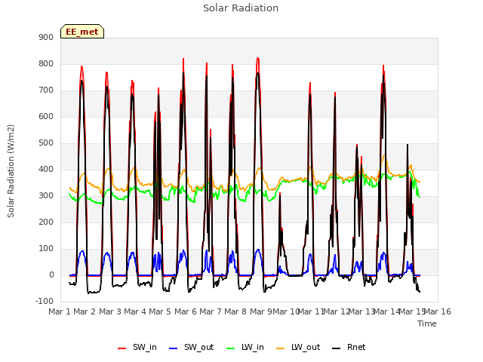483x362 pixels.
Task: Click the Rnet legend entry
Action: coord(349,348)
